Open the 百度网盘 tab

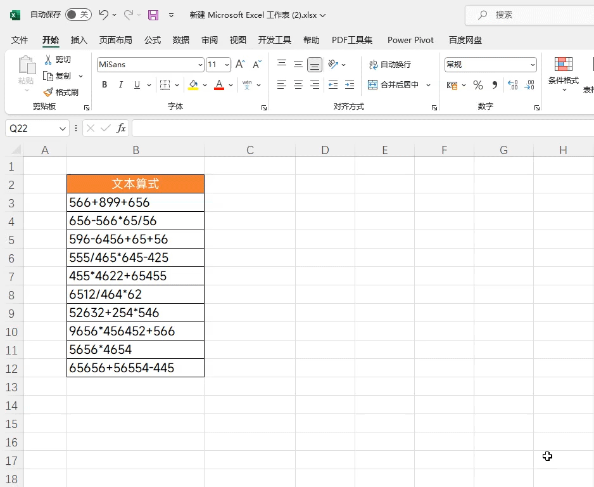(x=465, y=40)
